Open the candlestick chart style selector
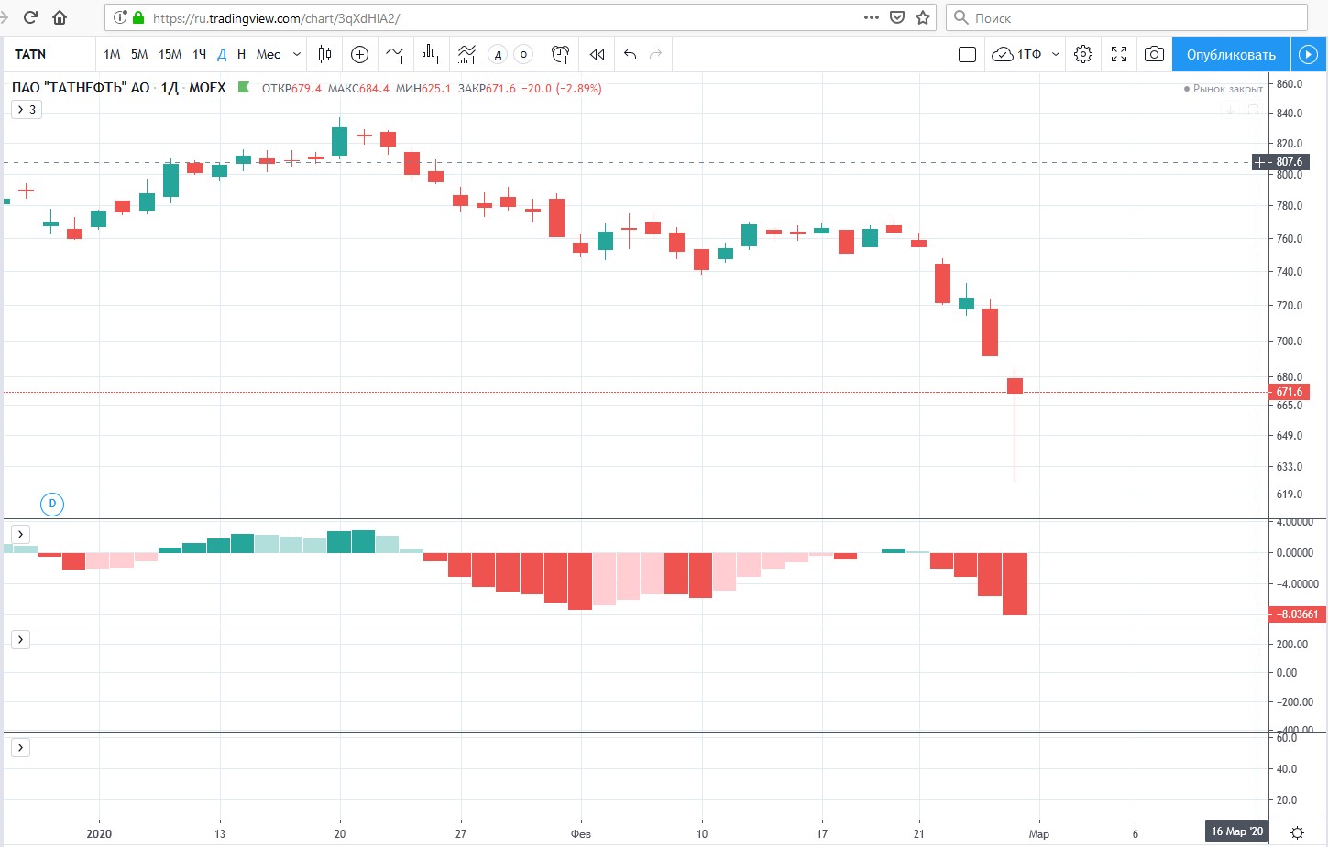The width and height of the screenshot is (1328, 847). point(324,54)
